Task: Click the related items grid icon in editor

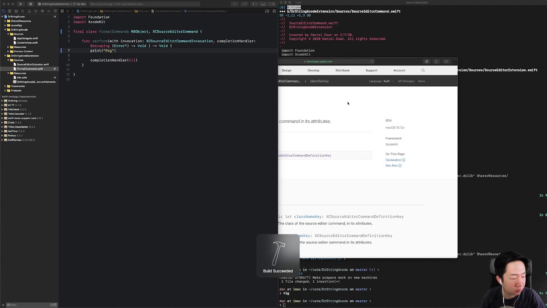Action: (x=62, y=11)
